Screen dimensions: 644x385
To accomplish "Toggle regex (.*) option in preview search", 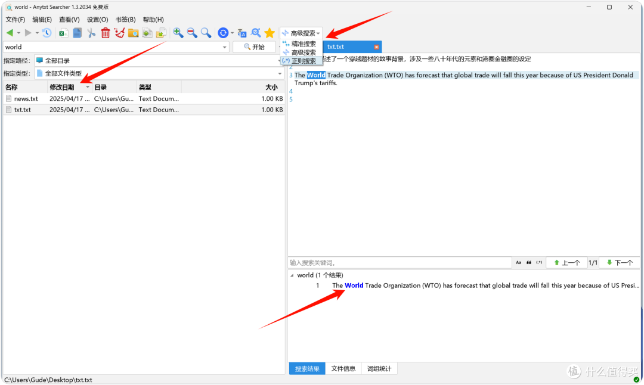I will (x=539, y=263).
